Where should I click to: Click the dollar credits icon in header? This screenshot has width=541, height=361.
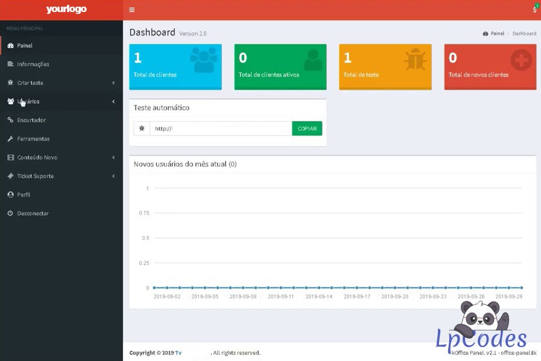(x=534, y=10)
